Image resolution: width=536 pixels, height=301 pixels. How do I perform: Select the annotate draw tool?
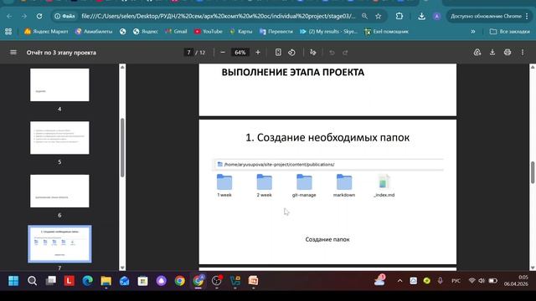(x=312, y=52)
